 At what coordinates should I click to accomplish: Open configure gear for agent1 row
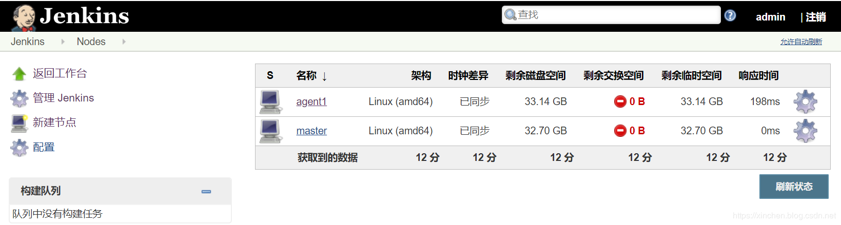[805, 101]
